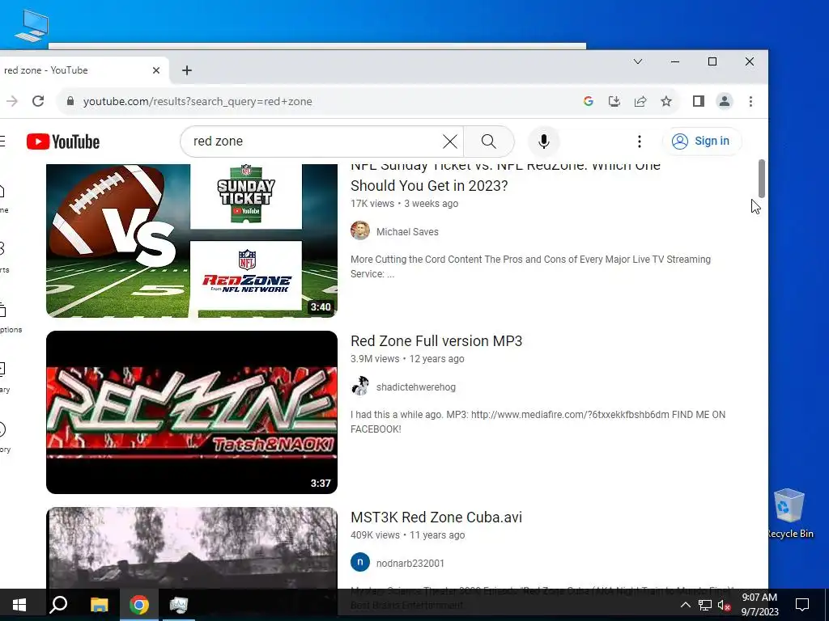Click the '3.9M views' text
The image size is (829, 621).
[x=375, y=359]
